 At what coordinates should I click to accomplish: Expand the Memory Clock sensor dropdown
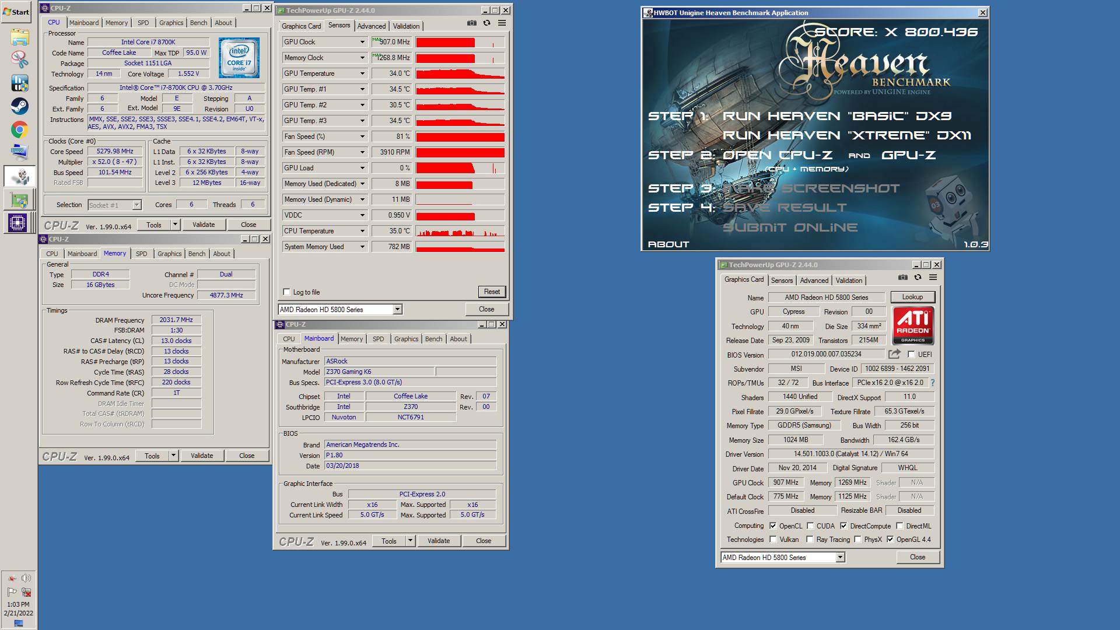click(x=362, y=58)
